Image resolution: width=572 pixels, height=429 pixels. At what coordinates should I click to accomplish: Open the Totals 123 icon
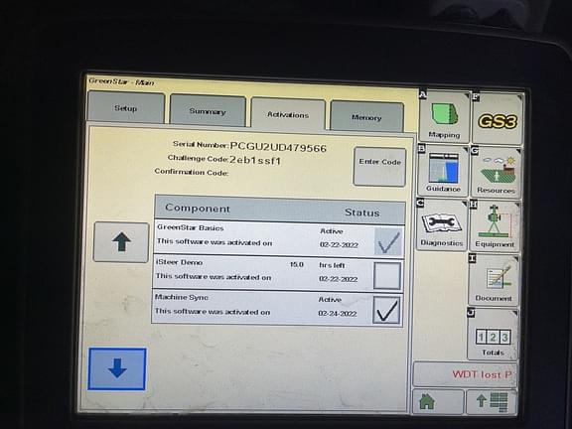[493, 334]
